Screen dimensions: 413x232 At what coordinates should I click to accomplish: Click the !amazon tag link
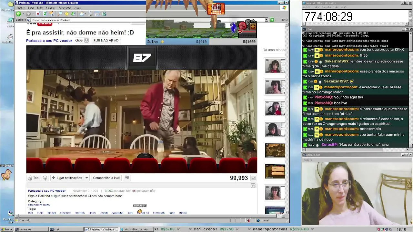(x=158, y=213)
